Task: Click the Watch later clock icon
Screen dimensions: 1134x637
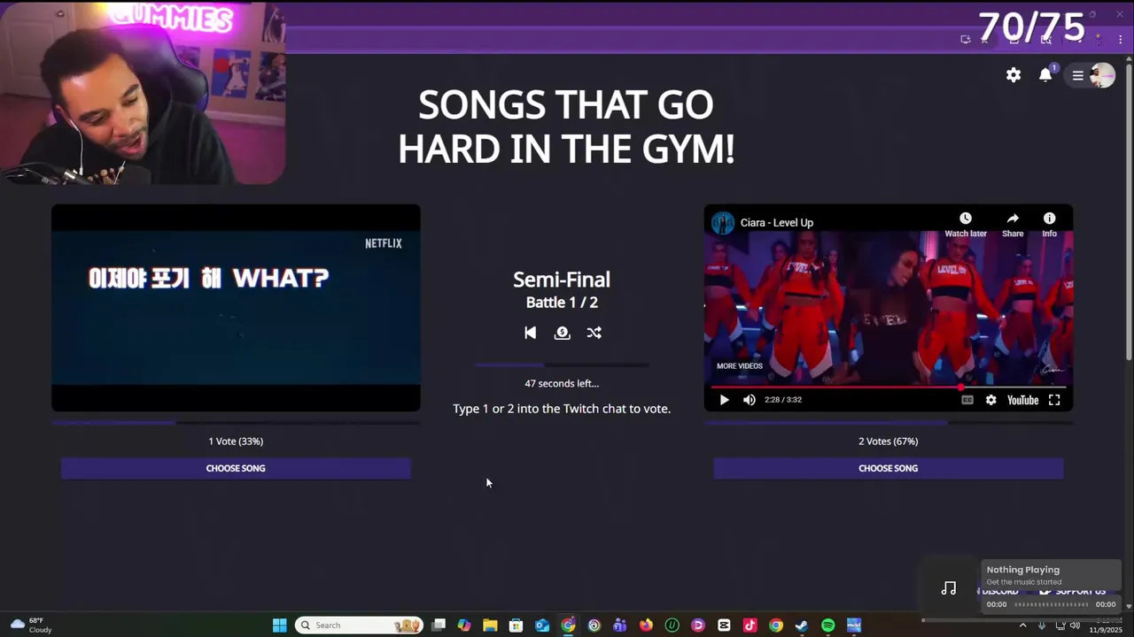Action: tap(966, 219)
